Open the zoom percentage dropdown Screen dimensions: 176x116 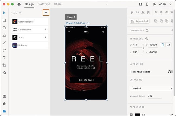(170, 4)
